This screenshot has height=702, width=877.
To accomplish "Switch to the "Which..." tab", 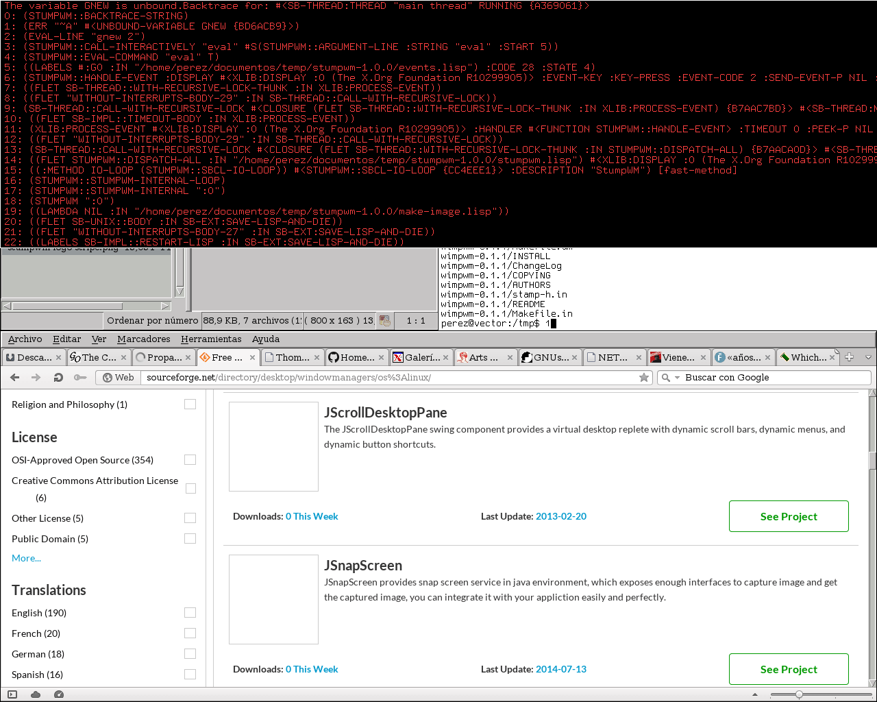I will click(x=806, y=357).
